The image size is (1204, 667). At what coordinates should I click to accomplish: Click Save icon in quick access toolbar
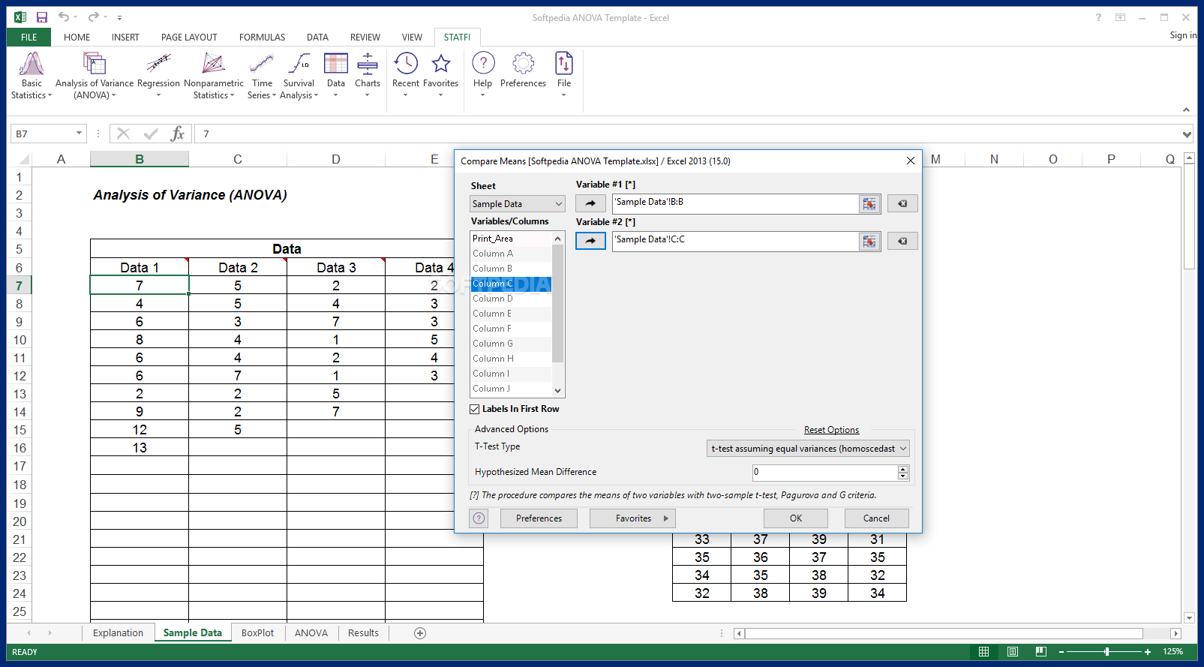pyautogui.click(x=42, y=17)
